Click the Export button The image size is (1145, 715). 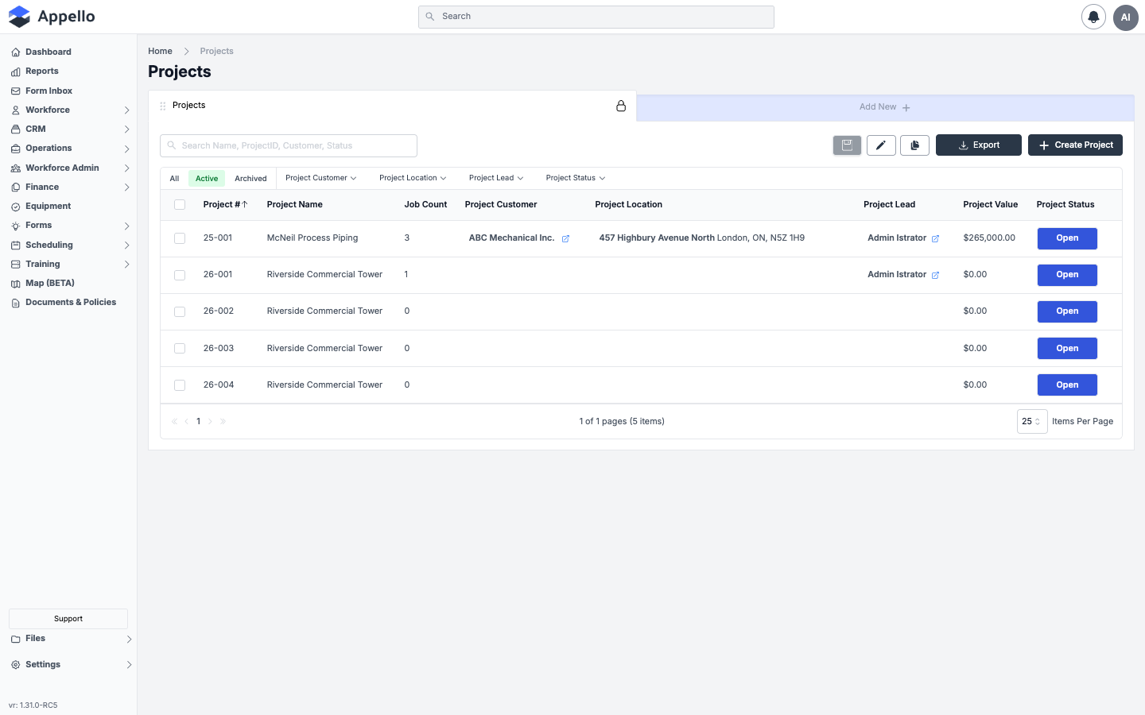[978, 145]
